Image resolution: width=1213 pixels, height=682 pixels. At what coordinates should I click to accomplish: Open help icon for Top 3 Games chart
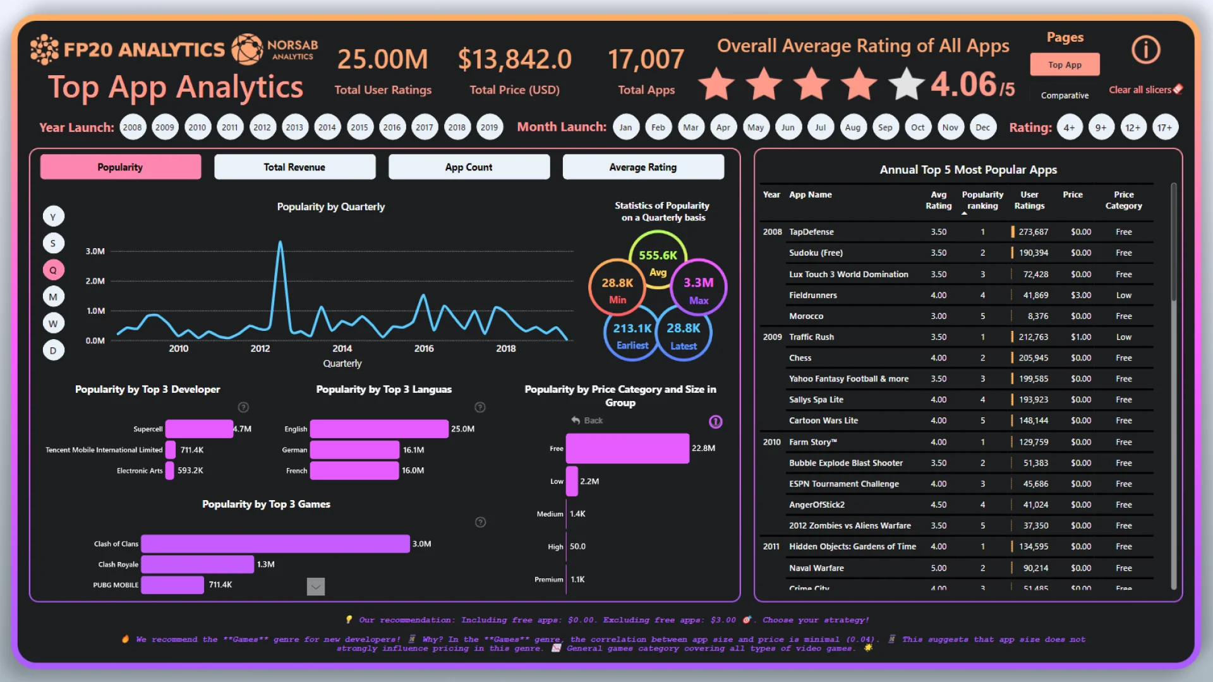481,522
